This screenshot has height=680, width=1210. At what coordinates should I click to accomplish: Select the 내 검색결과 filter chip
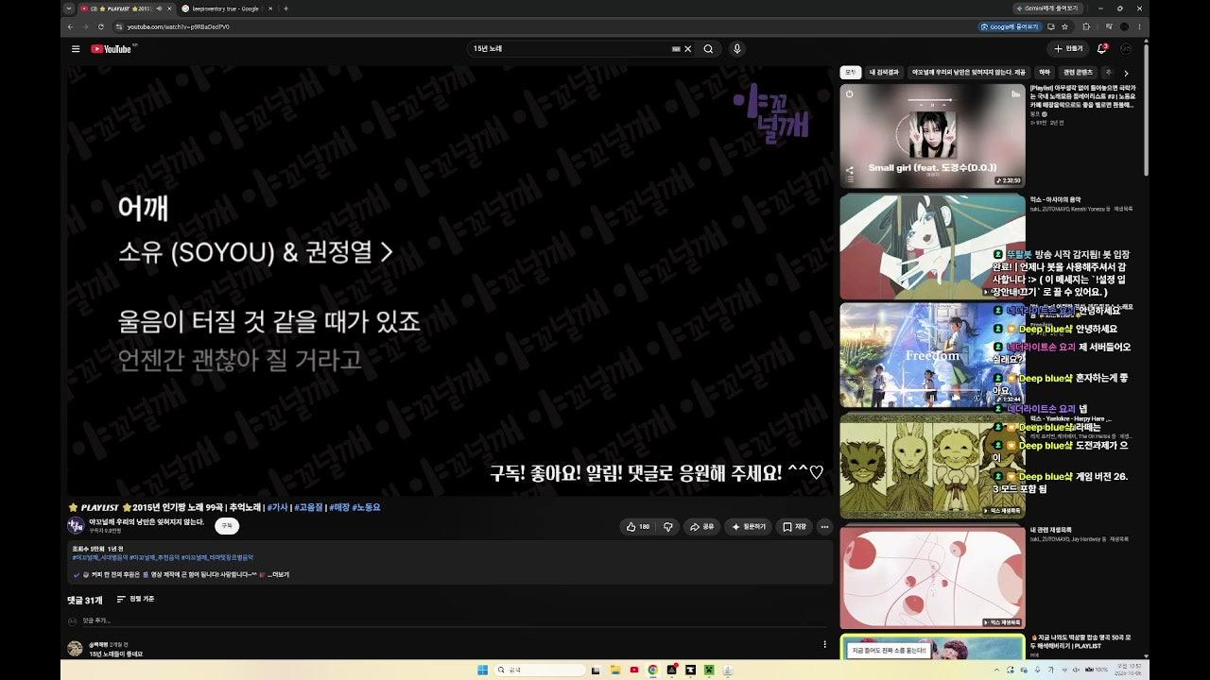[884, 72]
